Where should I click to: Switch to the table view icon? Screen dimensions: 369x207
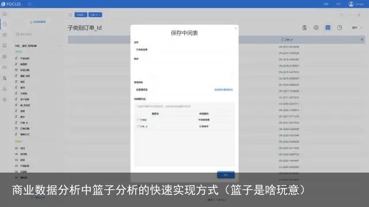pos(328,28)
